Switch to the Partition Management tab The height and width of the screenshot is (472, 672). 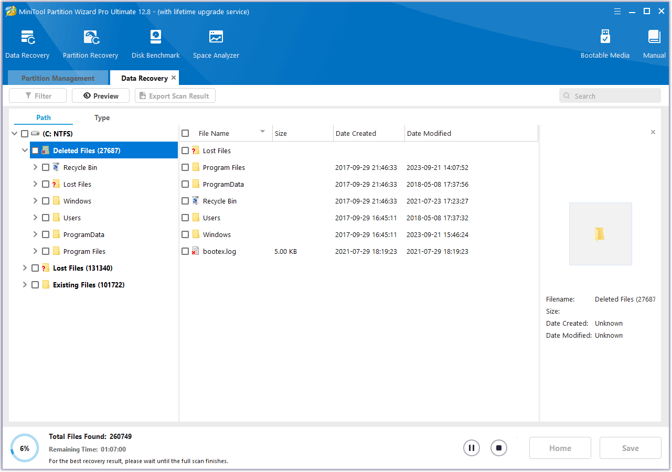(58, 78)
